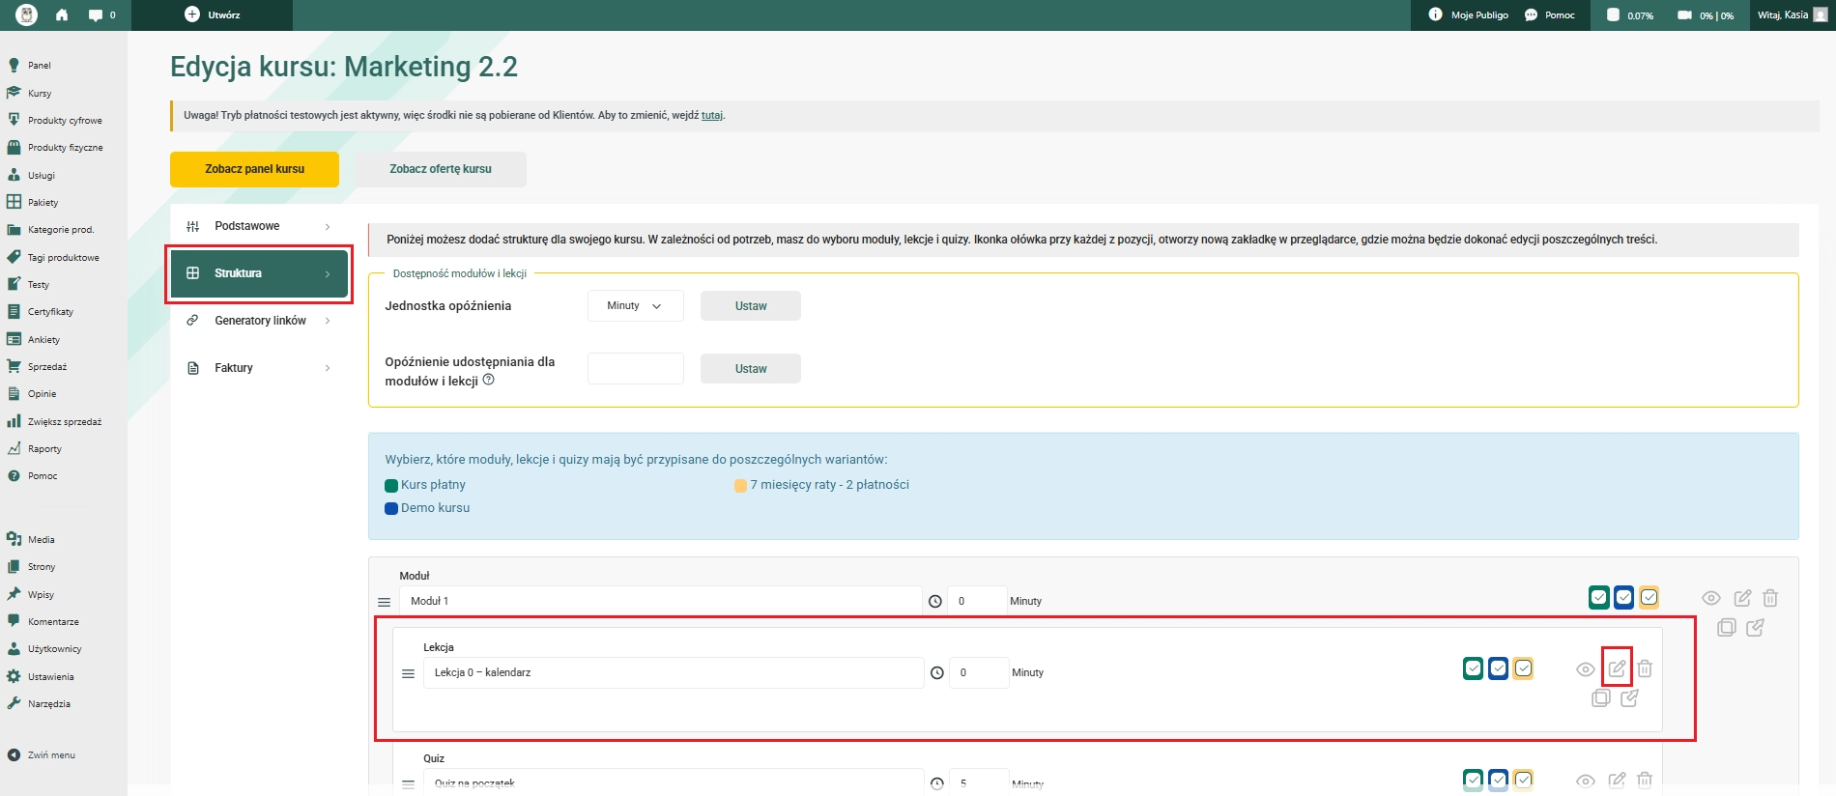Open the Moduł 1 edit pencil icon

click(1742, 598)
